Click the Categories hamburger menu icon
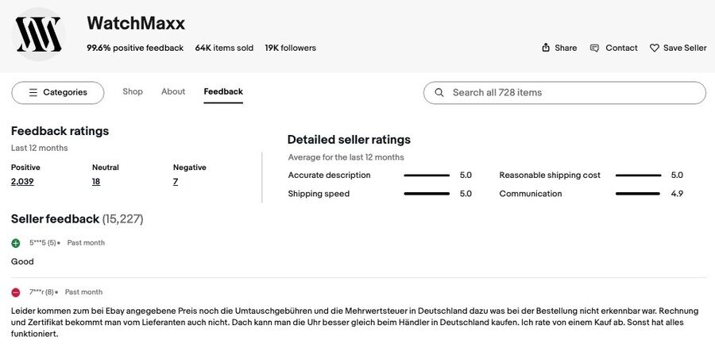This screenshot has height=348, width=715. (33, 93)
